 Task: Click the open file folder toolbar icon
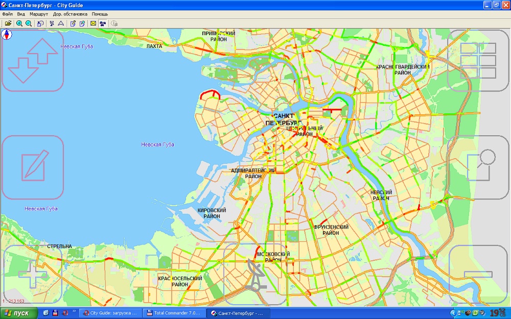(8, 23)
